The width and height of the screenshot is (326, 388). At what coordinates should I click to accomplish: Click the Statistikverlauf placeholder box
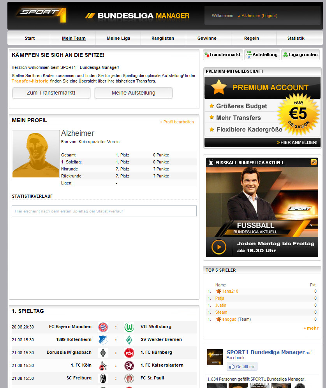[x=104, y=211]
